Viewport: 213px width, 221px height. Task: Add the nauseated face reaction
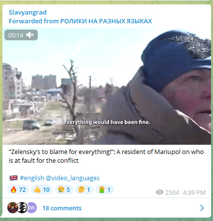click(105, 189)
